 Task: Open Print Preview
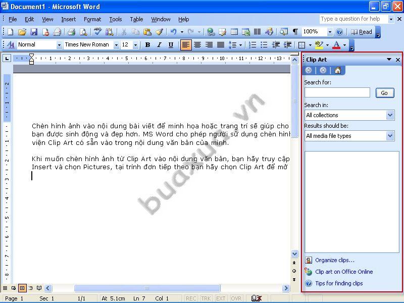tap(83, 32)
